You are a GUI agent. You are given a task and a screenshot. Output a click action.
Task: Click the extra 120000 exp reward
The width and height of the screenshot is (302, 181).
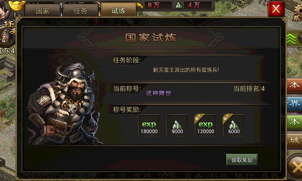pyautogui.click(x=205, y=126)
